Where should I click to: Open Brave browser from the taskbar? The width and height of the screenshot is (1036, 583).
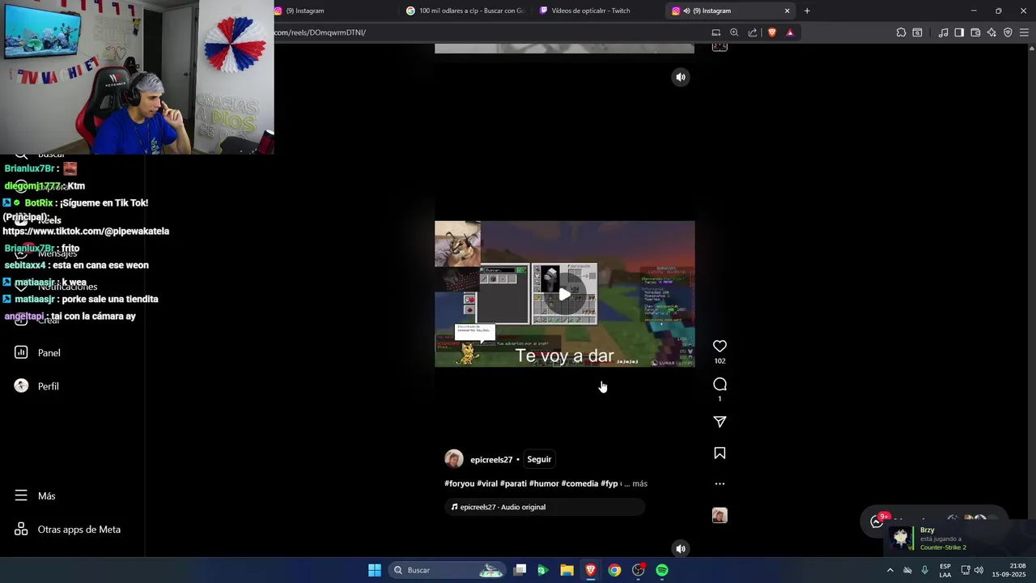[591, 570]
